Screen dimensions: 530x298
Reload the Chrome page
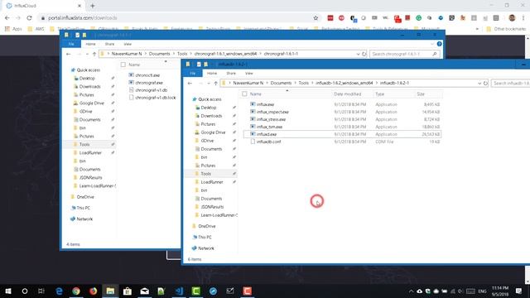point(30,18)
